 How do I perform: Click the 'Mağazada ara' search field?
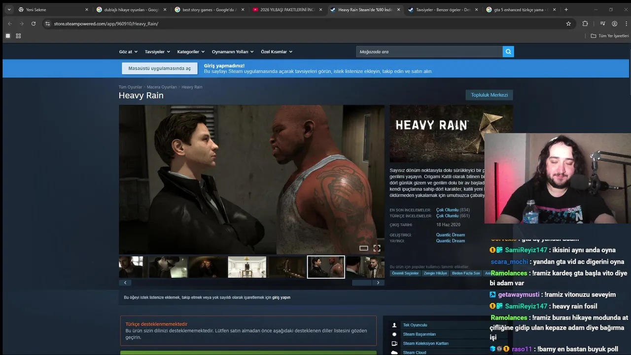pos(429,52)
